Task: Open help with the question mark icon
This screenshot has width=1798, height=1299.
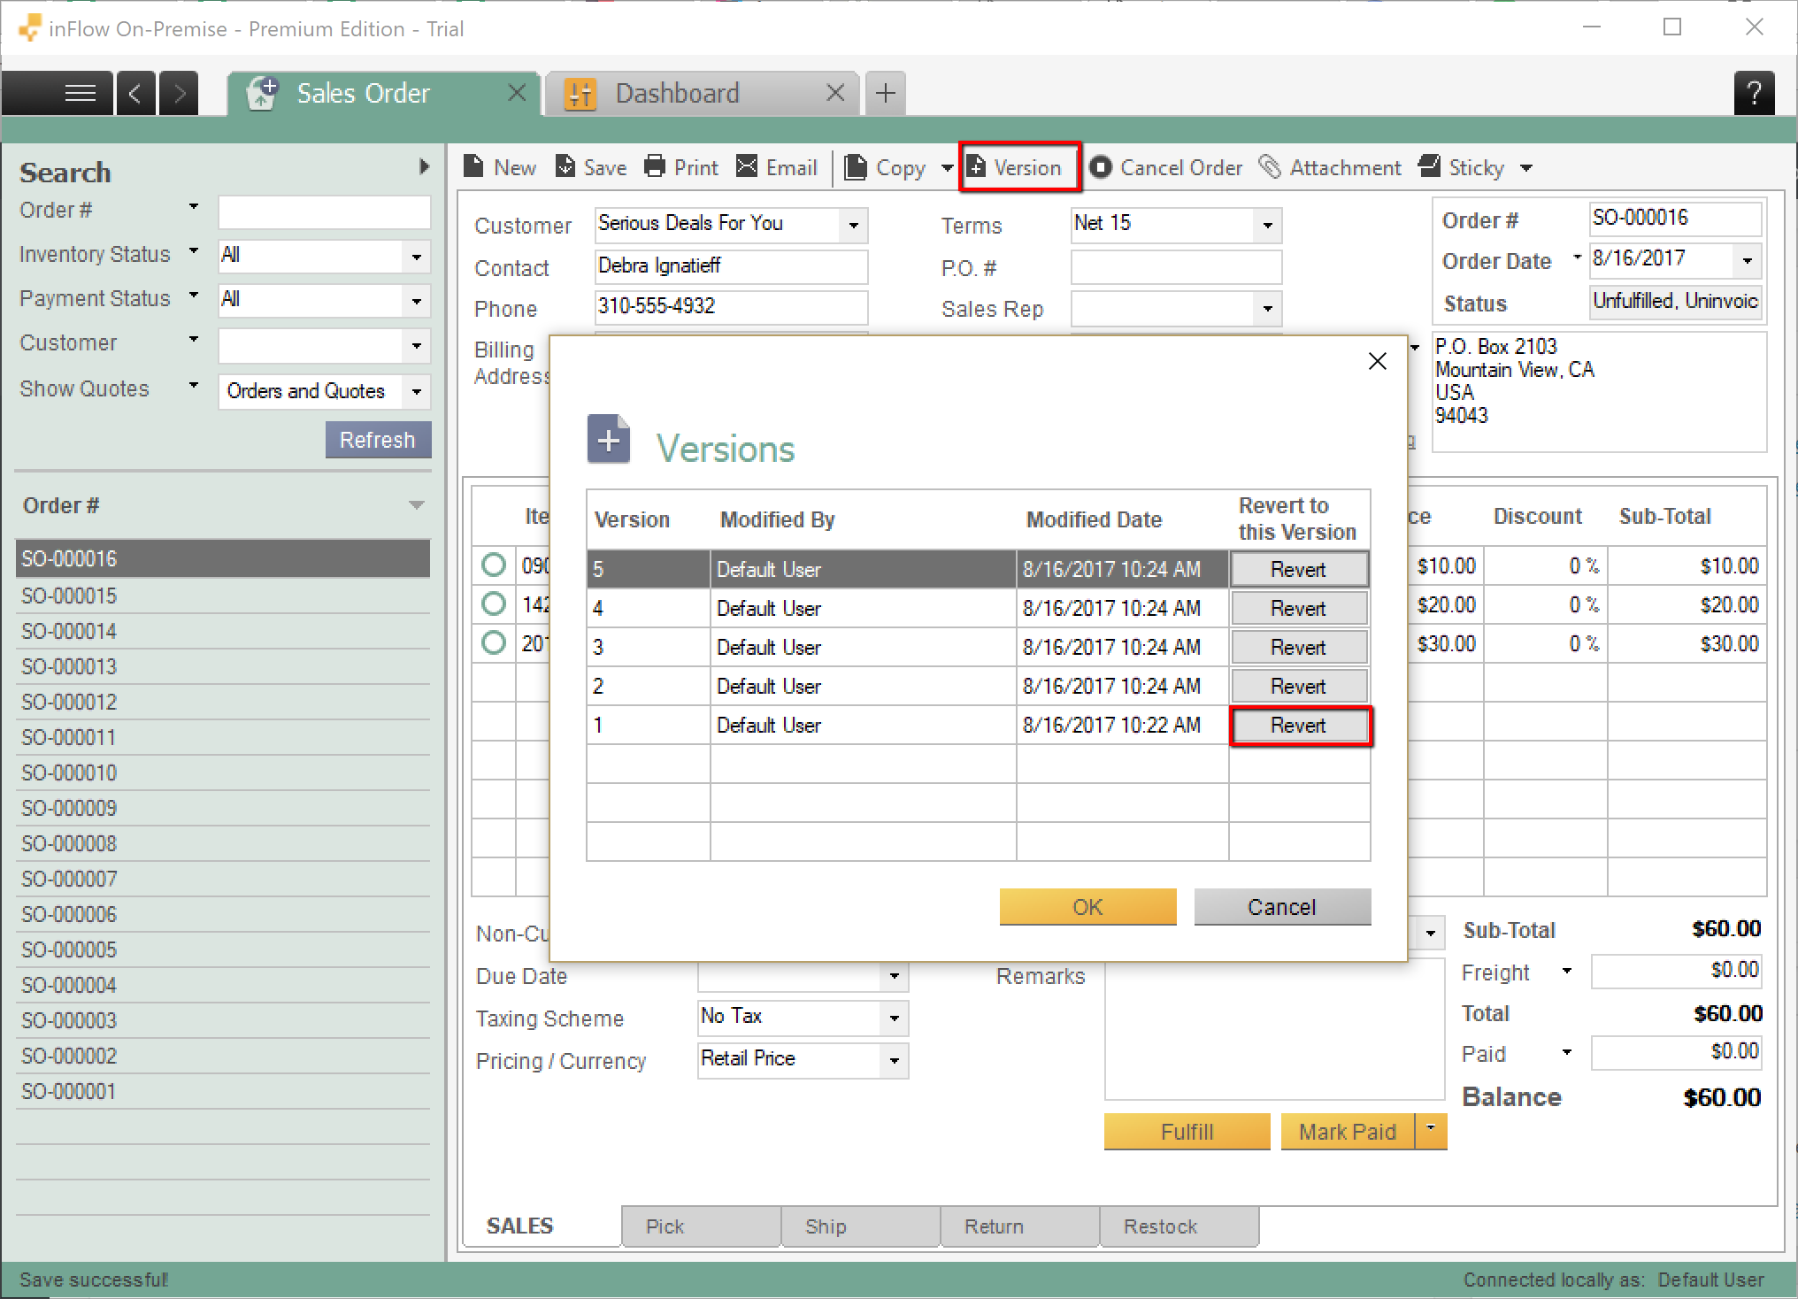Action: (1754, 93)
